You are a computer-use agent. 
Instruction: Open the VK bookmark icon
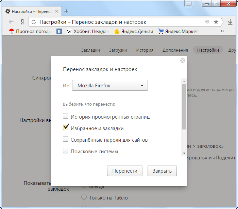[x=59, y=31]
